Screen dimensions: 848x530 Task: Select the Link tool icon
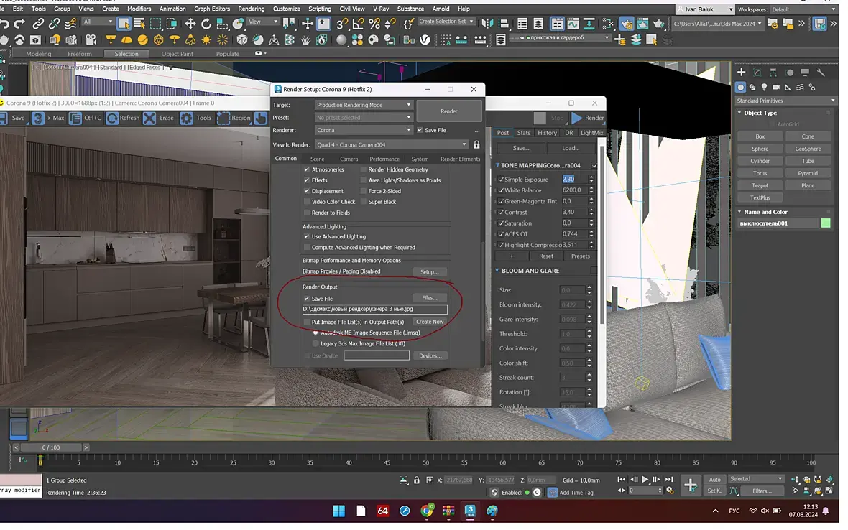[x=38, y=24]
